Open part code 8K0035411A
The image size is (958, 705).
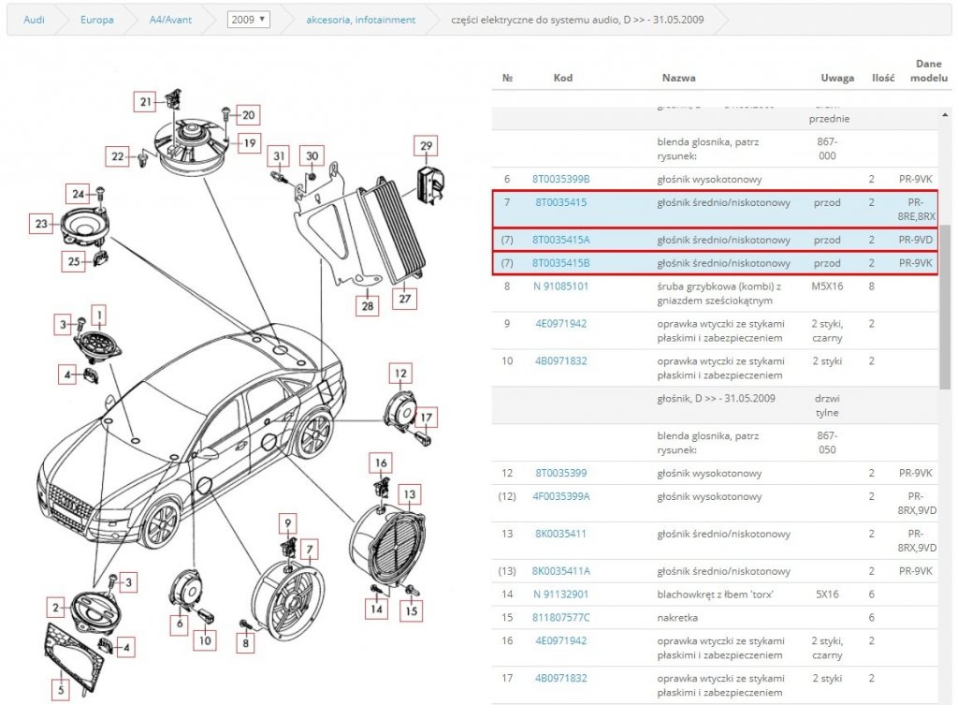pos(561,570)
